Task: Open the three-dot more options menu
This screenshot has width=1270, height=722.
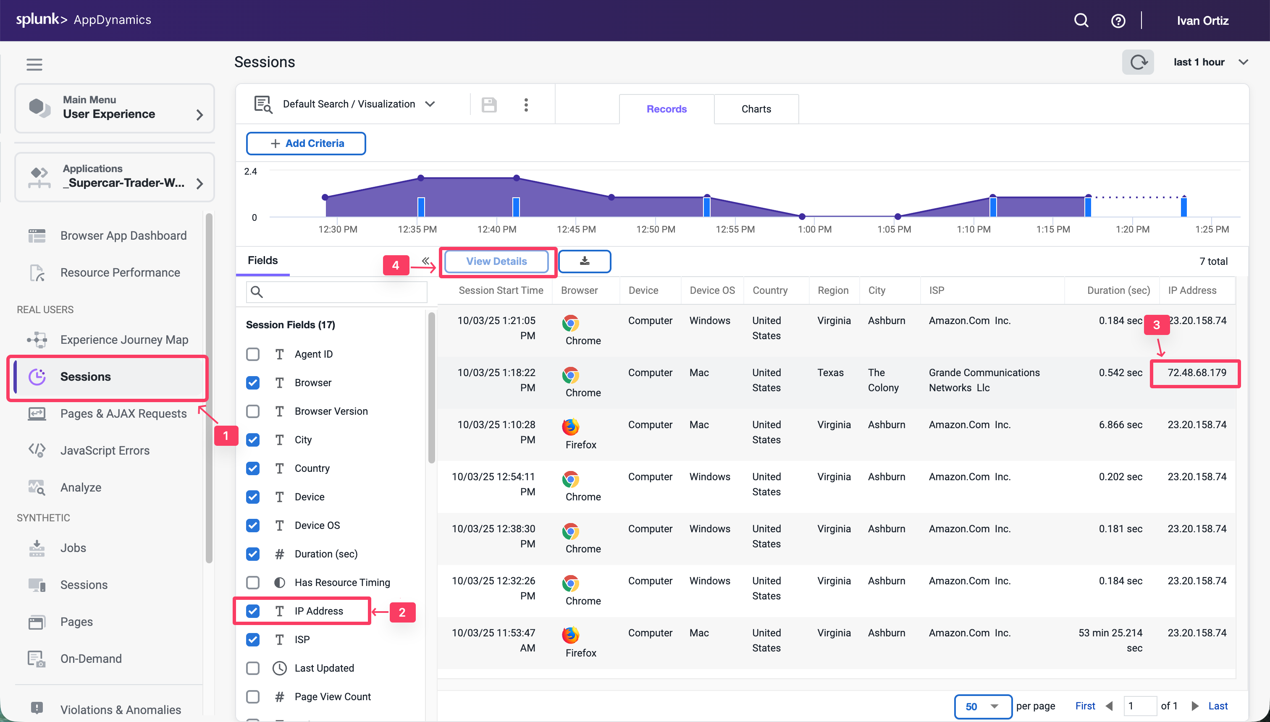Action: click(526, 105)
